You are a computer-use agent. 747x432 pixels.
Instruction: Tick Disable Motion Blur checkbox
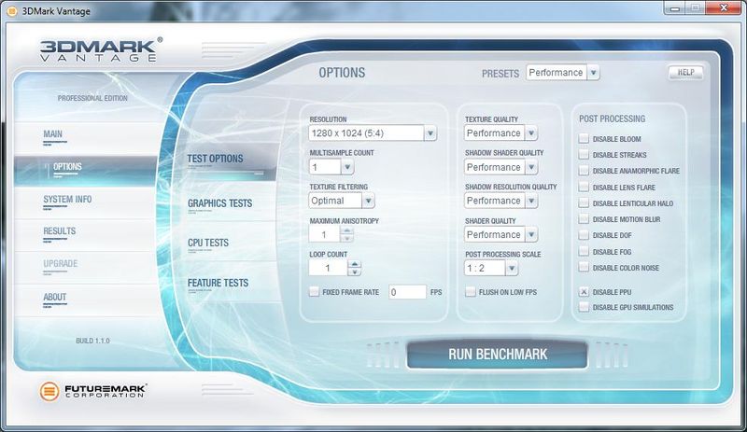584,219
